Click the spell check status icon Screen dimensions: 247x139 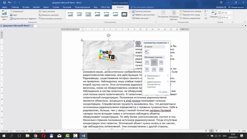click(x=32, y=131)
